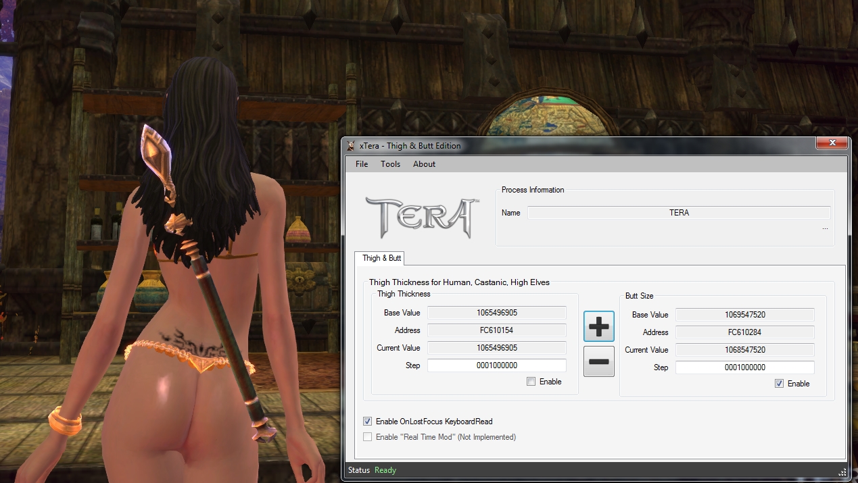Enable the Thigh Thickness checkbox

pos(531,382)
